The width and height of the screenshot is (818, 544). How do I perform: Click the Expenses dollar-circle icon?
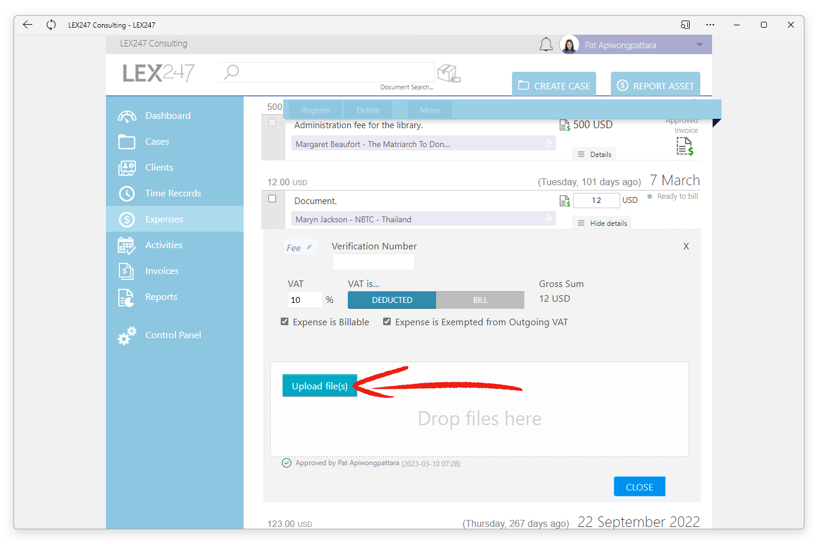(127, 219)
